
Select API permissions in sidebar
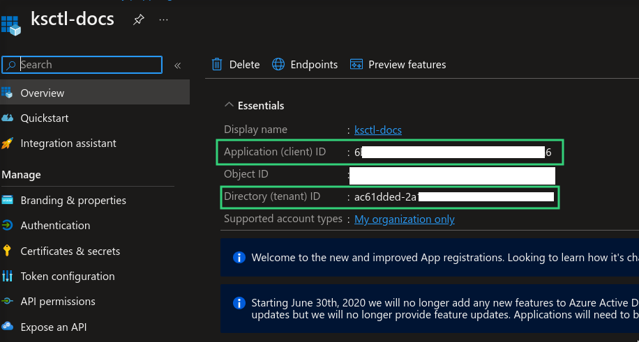click(x=58, y=302)
